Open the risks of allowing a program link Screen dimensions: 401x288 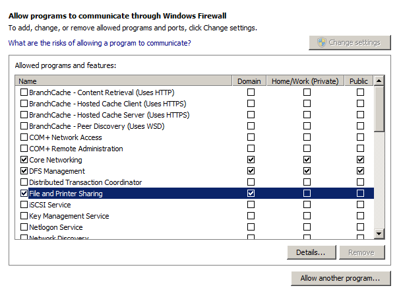pos(100,43)
